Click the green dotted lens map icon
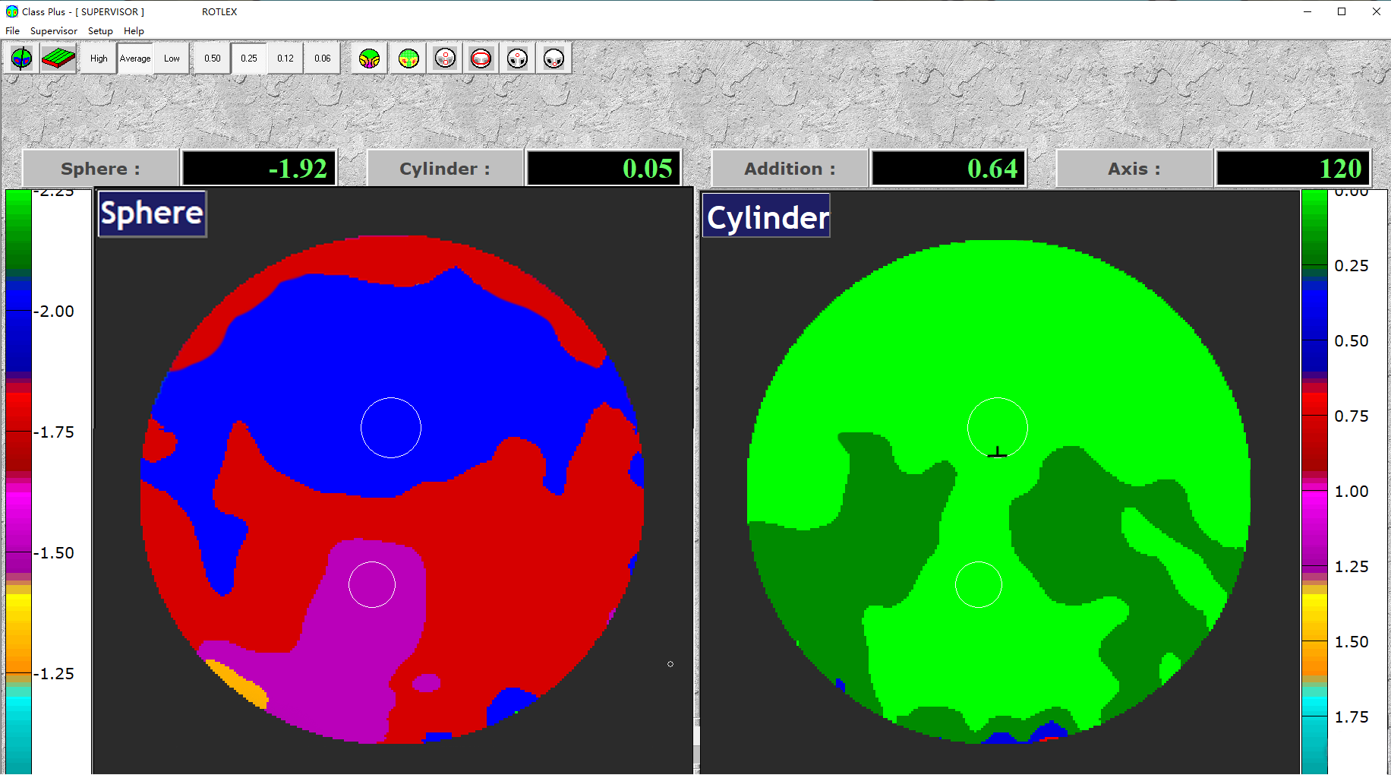 pos(408,59)
